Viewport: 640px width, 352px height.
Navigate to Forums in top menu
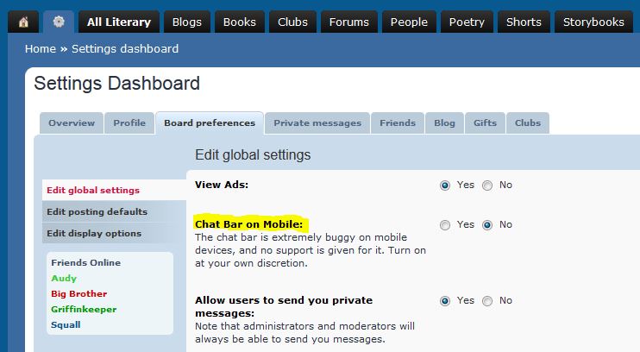coord(349,22)
